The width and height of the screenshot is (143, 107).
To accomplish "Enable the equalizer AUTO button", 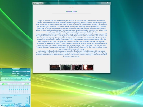I will pos(6,84).
